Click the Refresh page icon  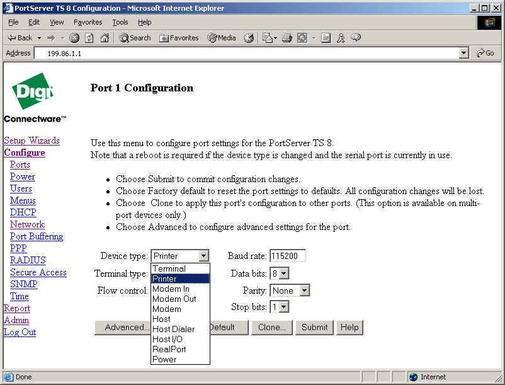tap(89, 38)
